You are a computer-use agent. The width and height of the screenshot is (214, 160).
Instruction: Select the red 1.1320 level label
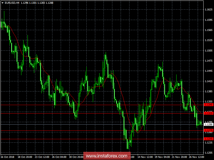209,113
